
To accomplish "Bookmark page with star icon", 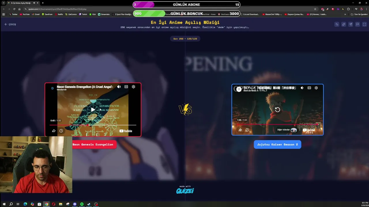I will coord(315,9).
